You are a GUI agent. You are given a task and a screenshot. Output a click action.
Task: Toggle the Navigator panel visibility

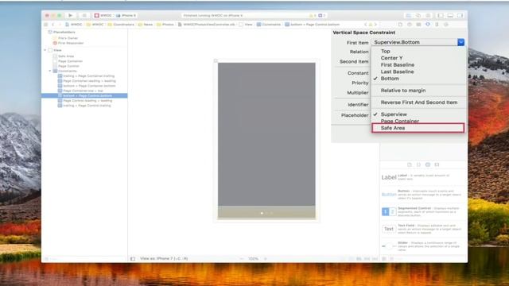tap(441, 15)
